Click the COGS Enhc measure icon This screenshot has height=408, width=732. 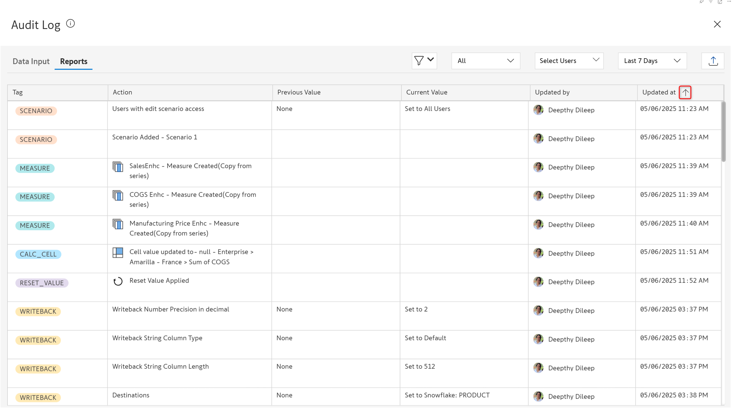pyautogui.click(x=118, y=196)
